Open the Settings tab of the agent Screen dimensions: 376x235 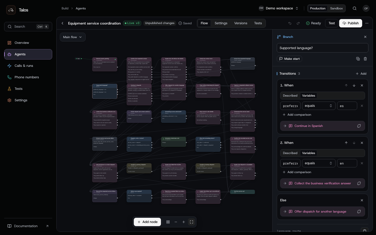[221, 23]
